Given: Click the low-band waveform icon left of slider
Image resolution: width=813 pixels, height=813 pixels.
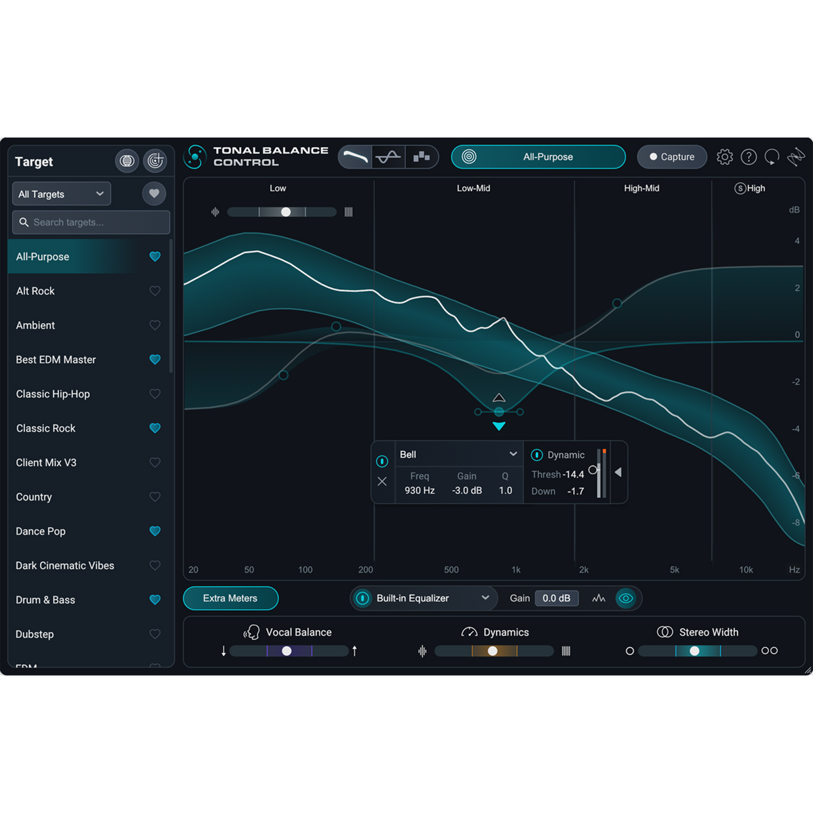Looking at the screenshot, I should coord(215,212).
